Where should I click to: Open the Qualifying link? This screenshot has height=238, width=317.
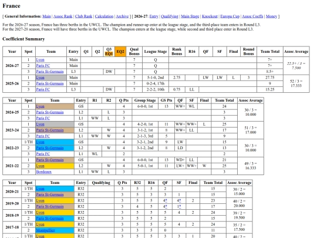coord(170,16)
